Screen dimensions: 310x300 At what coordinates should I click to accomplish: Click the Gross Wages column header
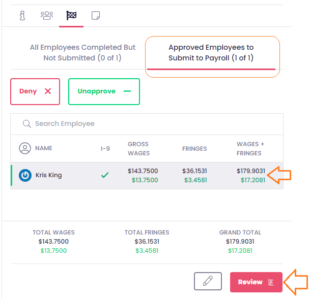tap(138, 149)
